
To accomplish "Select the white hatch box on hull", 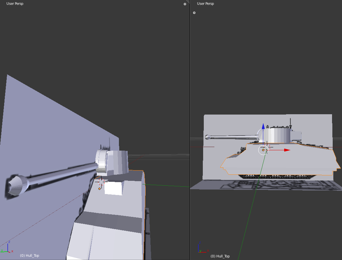I will click(x=113, y=189).
